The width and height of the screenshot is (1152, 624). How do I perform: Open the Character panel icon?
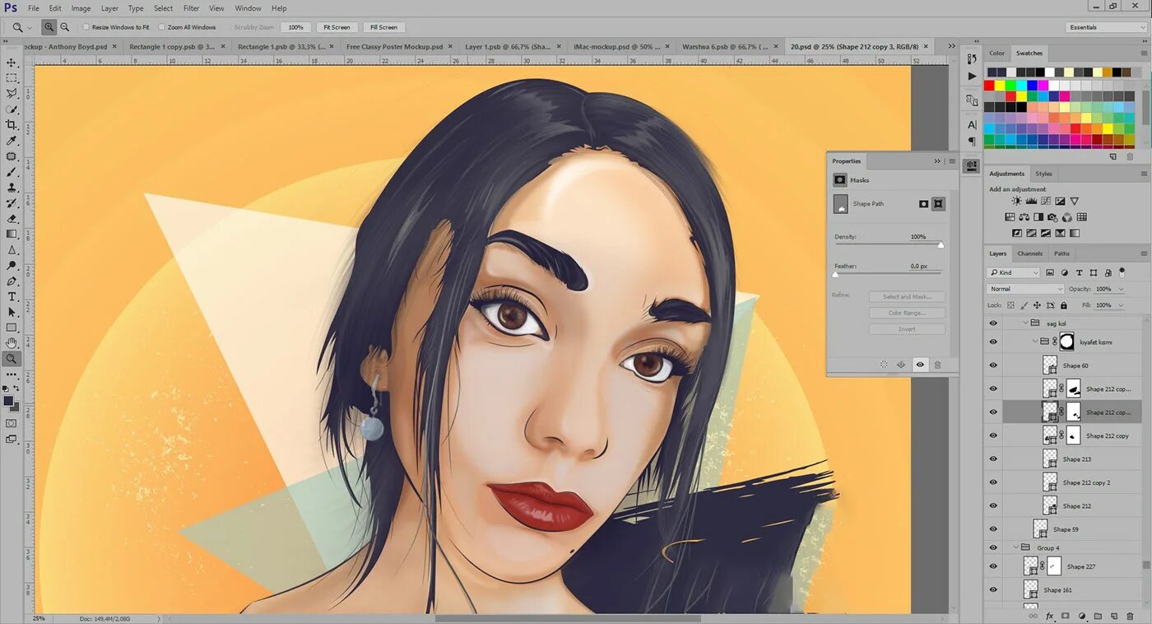pos(972,124)
